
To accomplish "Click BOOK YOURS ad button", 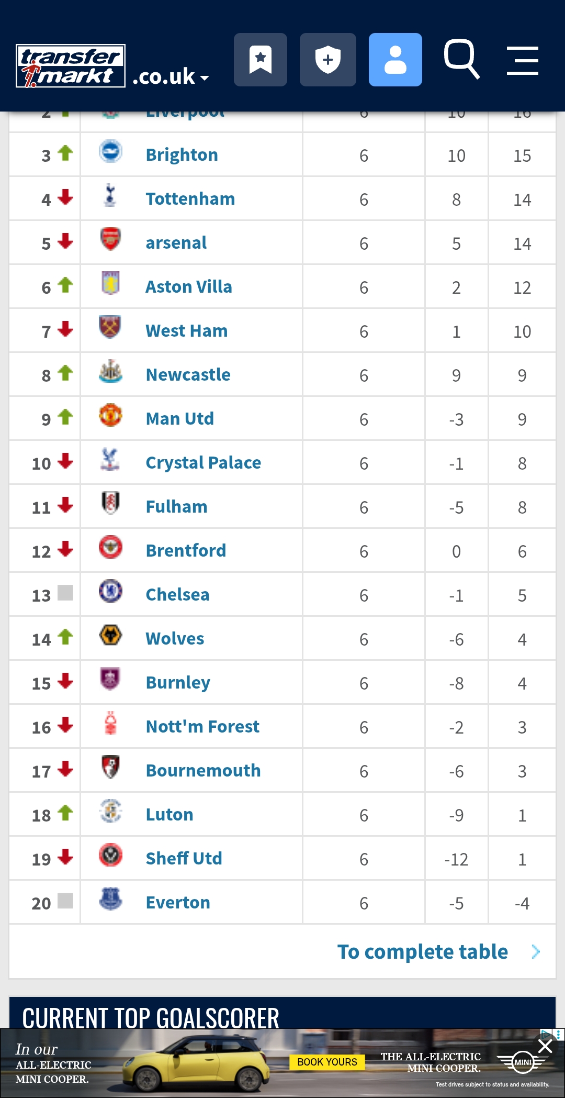I will [327, 1062].
